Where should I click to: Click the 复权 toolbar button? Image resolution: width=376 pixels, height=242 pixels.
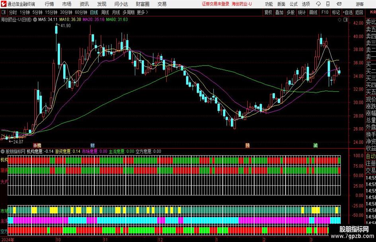tap(268, 12)
